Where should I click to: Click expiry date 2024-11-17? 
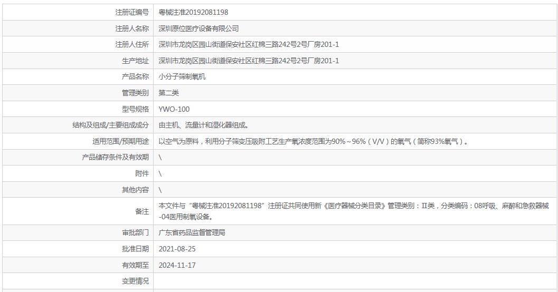(177, 265)
